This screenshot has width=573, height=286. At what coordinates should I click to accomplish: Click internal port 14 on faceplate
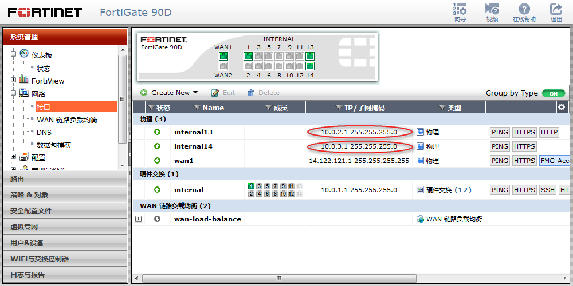[310, 66]
